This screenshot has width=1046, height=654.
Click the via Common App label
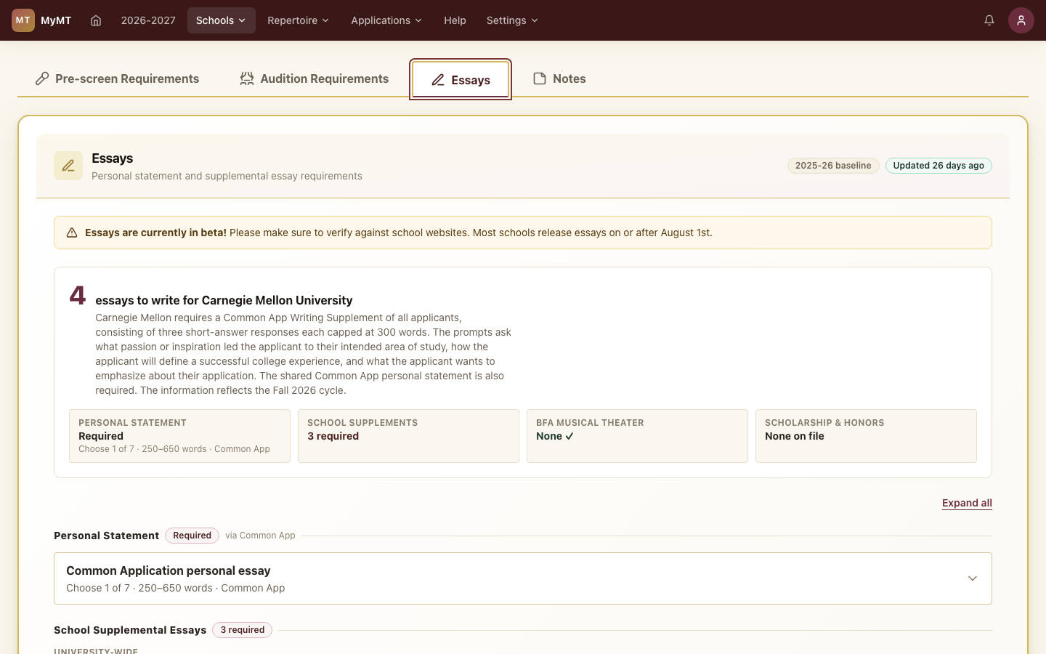(x=260, y=536)
